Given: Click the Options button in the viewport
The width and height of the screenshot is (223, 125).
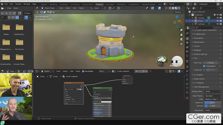Looking at the screenshot, I should [178, 12].
